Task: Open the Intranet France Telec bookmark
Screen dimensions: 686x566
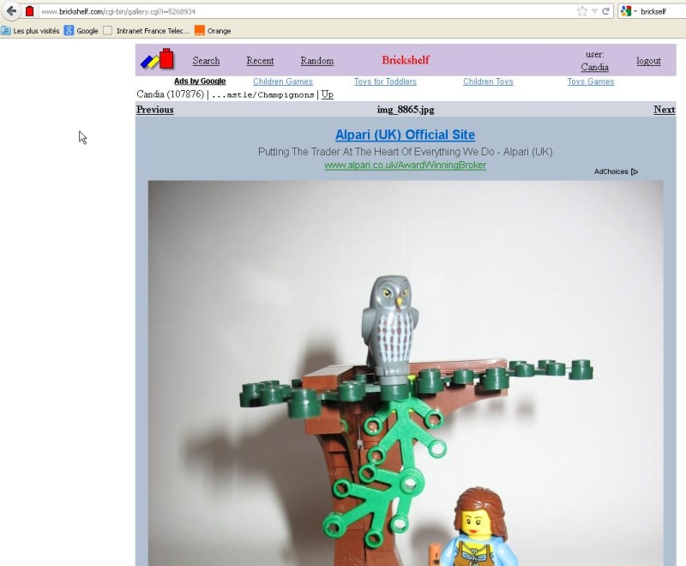Action: [x=108, y=31]
